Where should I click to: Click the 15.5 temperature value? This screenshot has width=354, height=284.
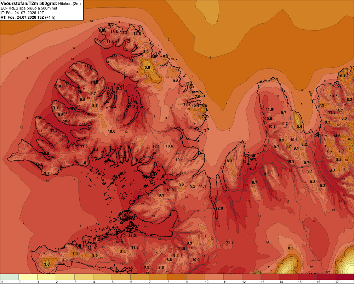pyautogui.click(x=69, y=83)
